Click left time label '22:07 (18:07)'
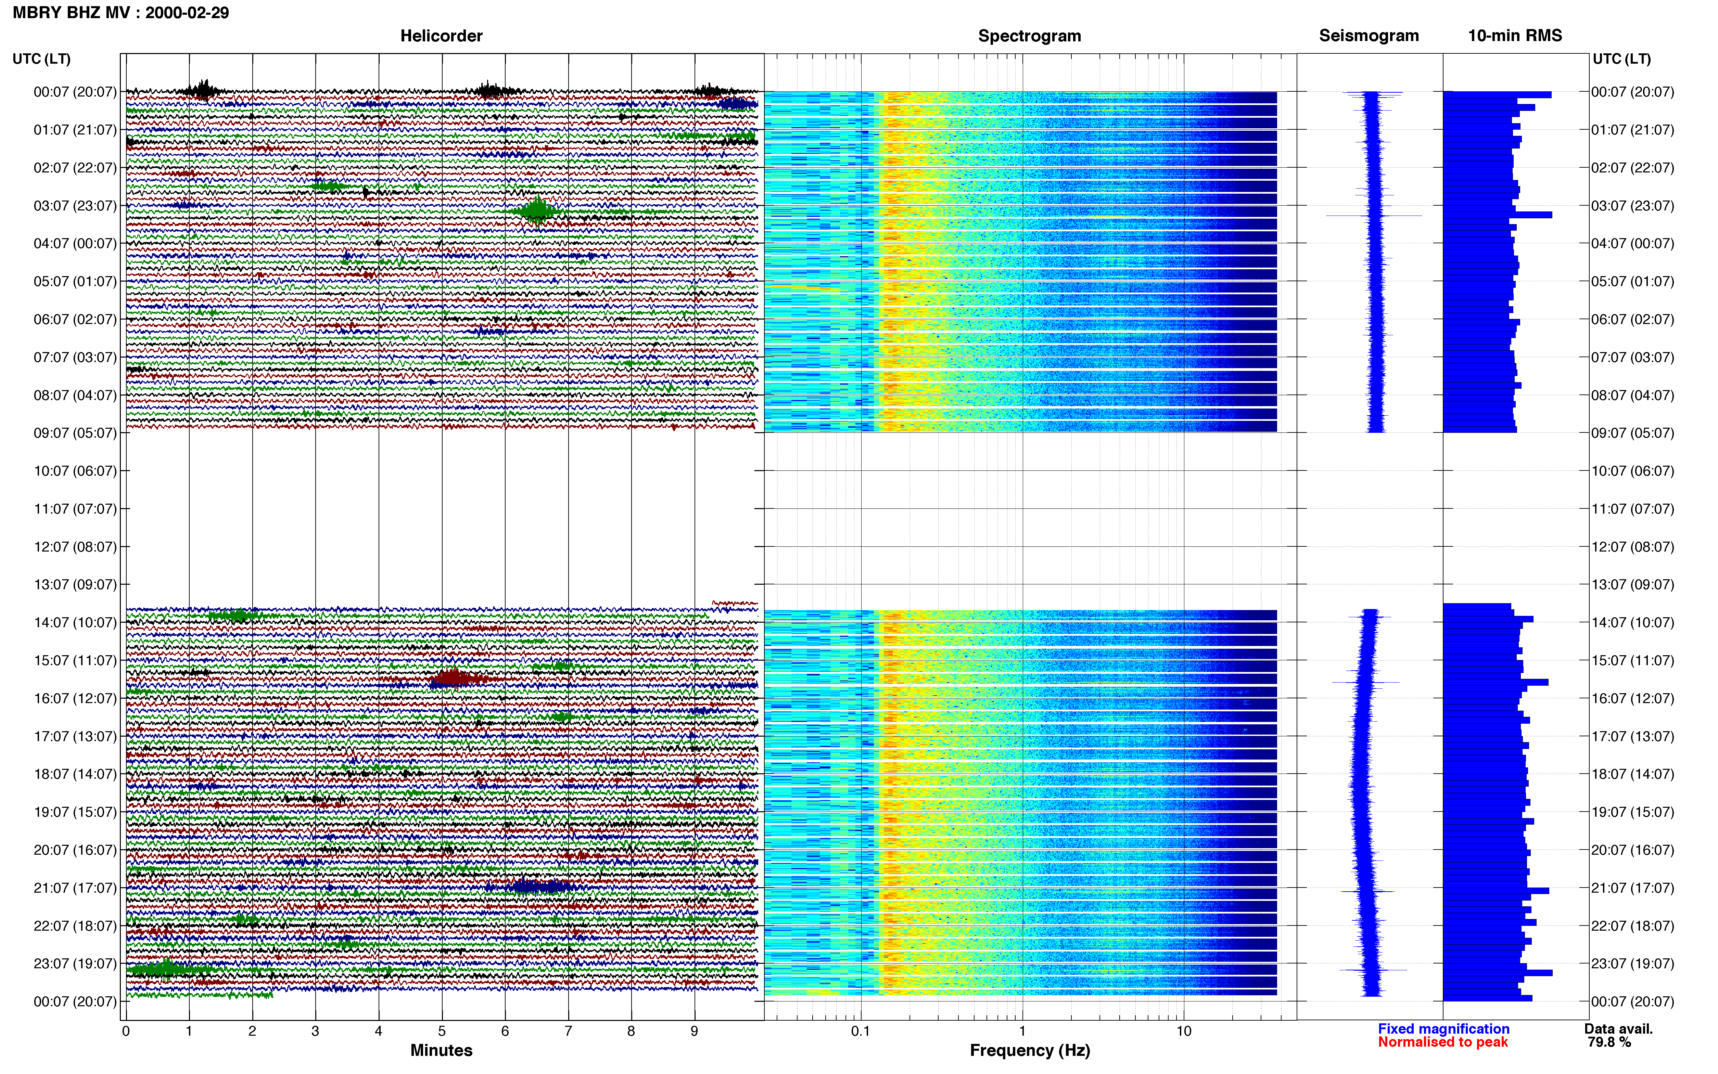This screenshot has width=1718, height=1074. (x=75, y=926)
